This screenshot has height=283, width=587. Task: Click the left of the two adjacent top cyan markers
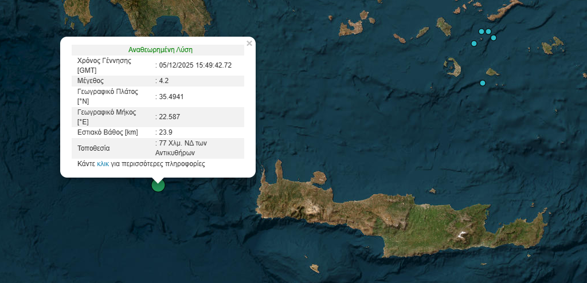(x=482, y=32)
